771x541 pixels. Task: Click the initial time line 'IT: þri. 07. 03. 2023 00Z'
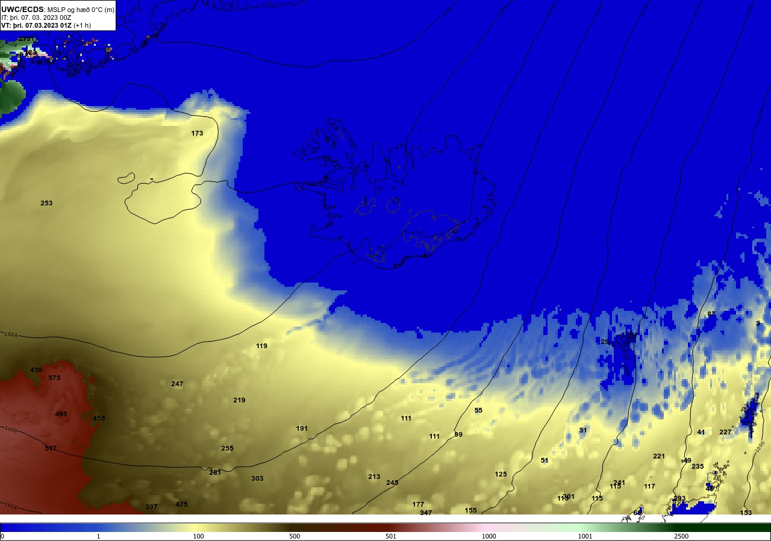pyautogui.click(x=36, y=17)
